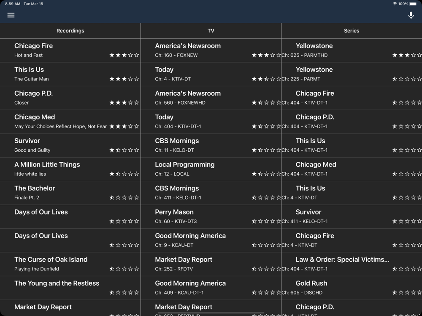
Task: Tune to America's Newsroom on Ch: 560
Action: point(211,98)
